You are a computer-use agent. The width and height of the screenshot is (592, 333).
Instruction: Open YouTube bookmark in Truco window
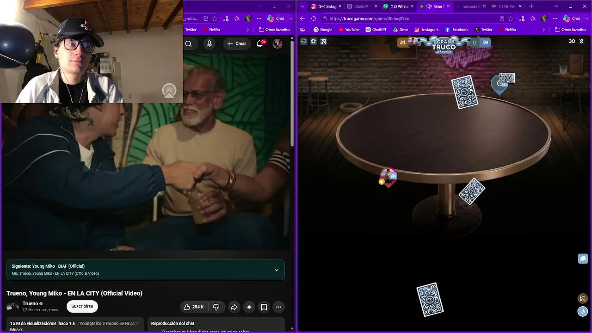349,30
